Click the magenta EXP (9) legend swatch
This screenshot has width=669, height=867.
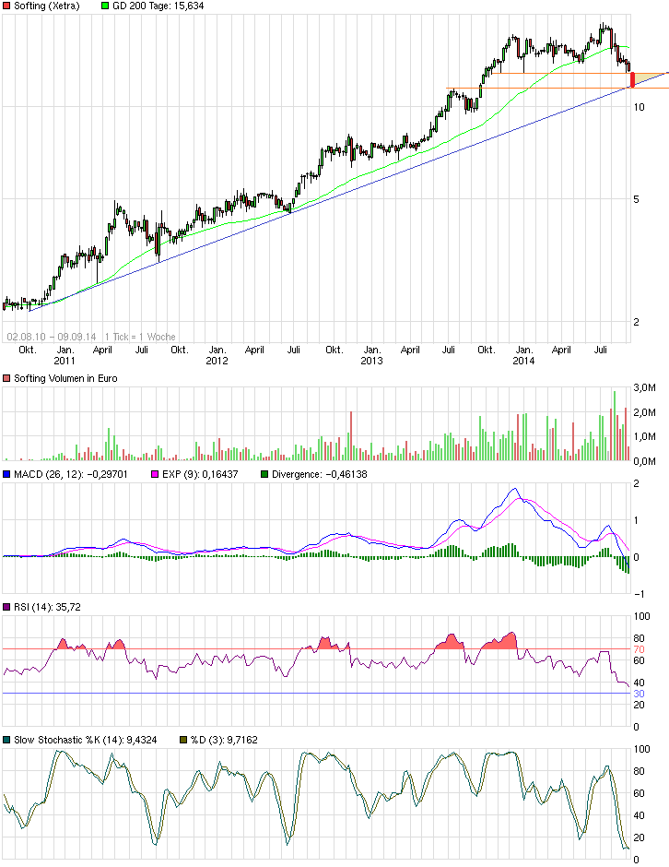(155, 474)
